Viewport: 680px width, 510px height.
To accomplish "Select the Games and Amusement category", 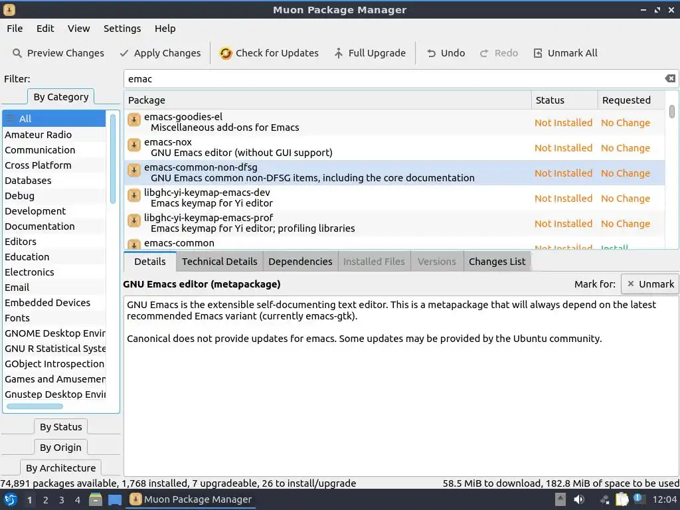I will click(54, 379).
